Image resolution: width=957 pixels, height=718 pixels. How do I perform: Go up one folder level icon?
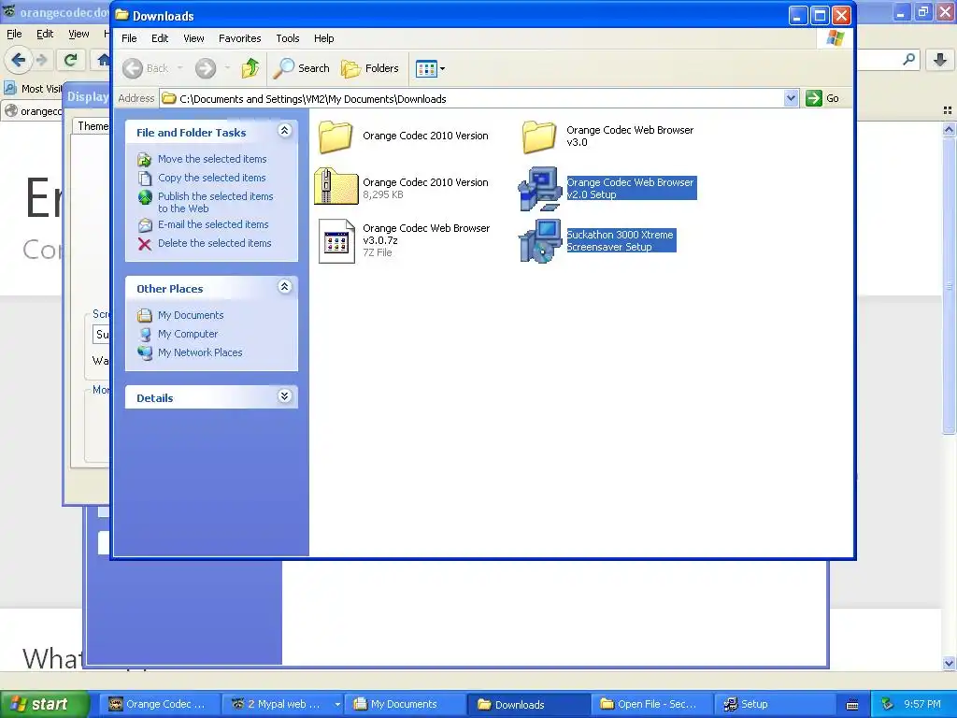click(250, 68)
